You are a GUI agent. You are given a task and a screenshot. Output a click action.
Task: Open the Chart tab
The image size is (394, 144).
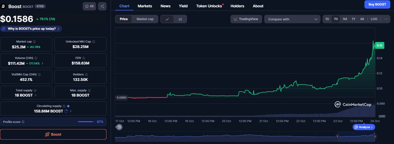point(124,6)
